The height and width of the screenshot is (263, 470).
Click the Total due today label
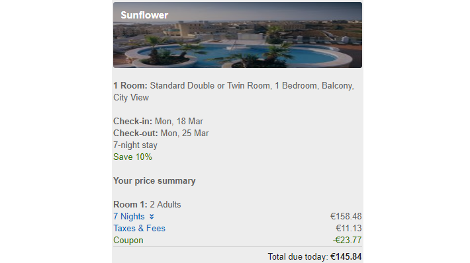(298, 256)
